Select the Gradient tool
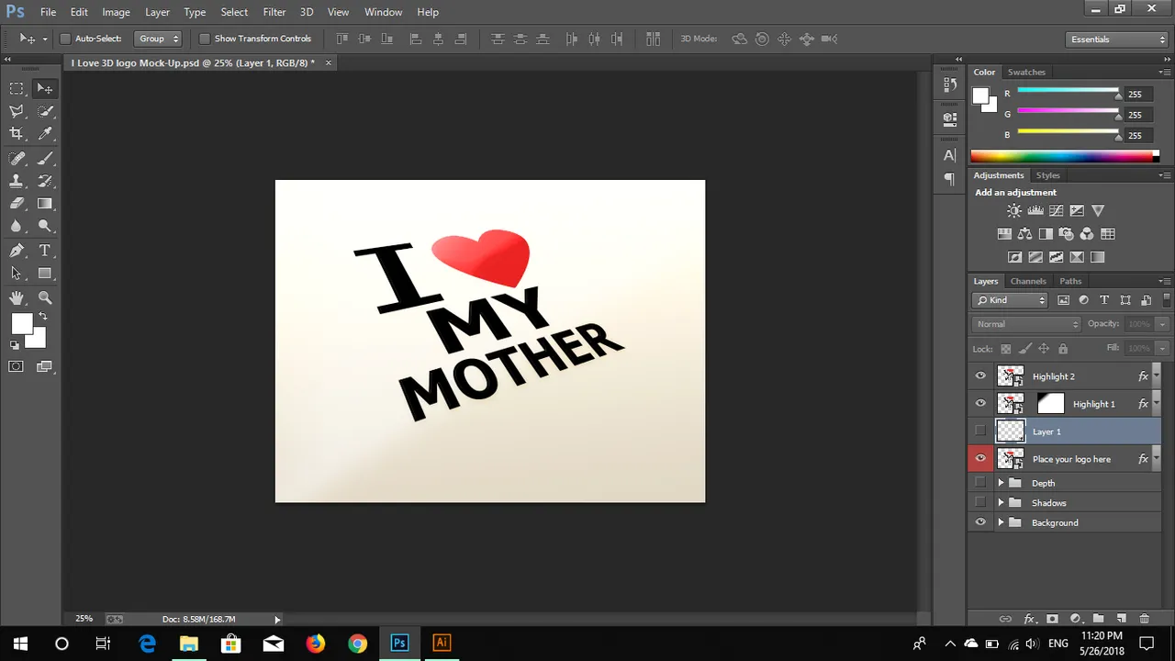Viewport: 1175px width, 661px height. pos(44,204)
